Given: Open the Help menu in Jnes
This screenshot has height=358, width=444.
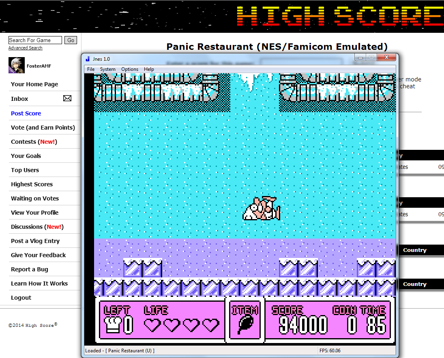Looking at the screenshot, I should [149, 69].
